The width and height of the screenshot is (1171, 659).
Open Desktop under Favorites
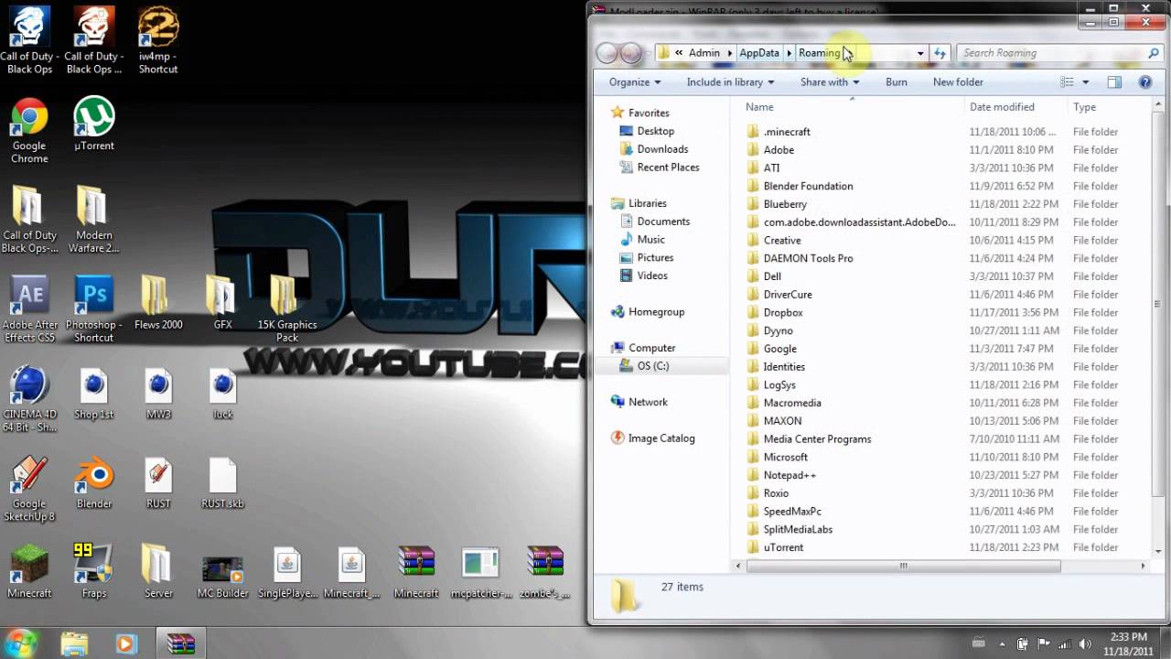point(655,131)
